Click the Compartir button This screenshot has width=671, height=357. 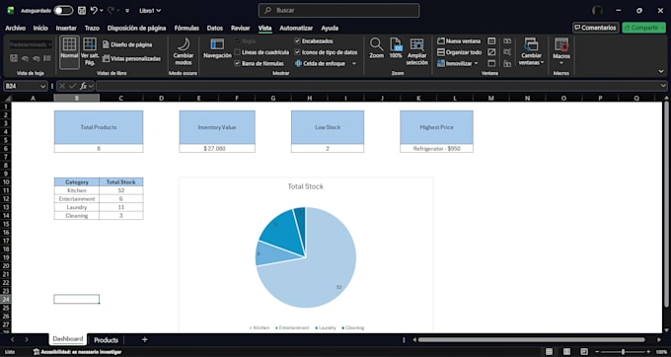tap(644, 28)
